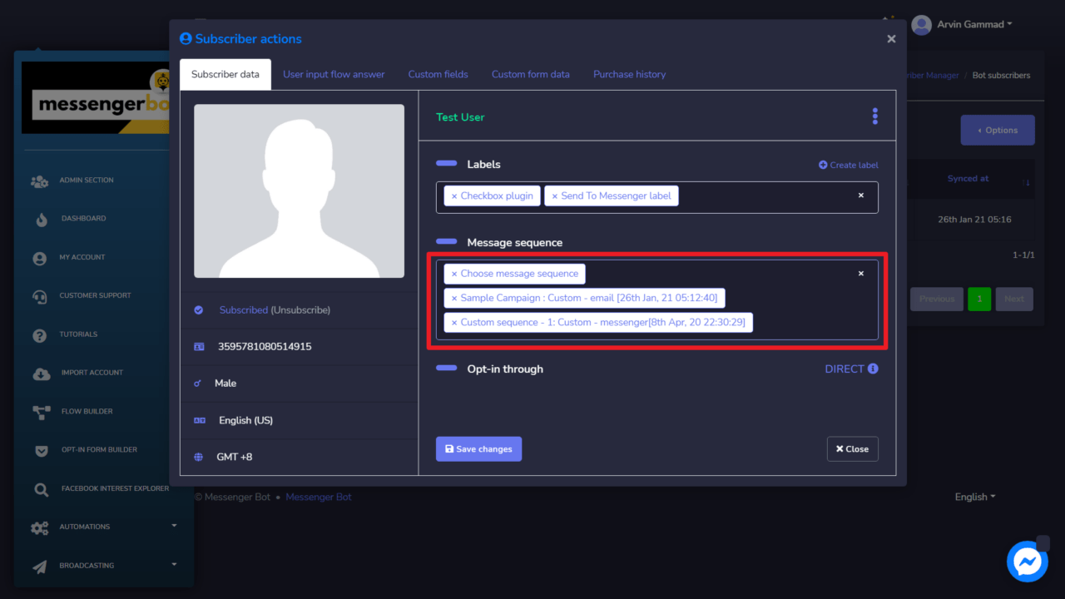1065x599 pixels.
Task: Select page 1 in the pagination
Action: [979, 299]
